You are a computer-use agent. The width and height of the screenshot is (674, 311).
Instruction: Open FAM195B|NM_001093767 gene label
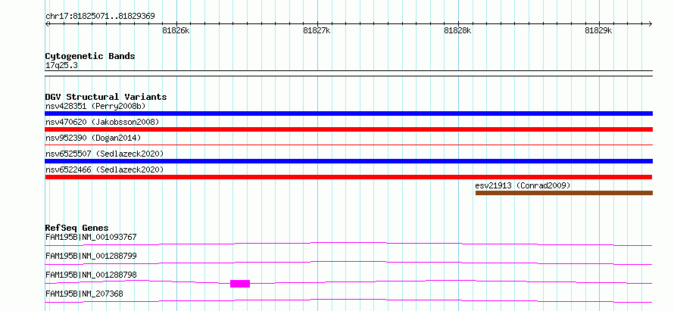point(91,237)
